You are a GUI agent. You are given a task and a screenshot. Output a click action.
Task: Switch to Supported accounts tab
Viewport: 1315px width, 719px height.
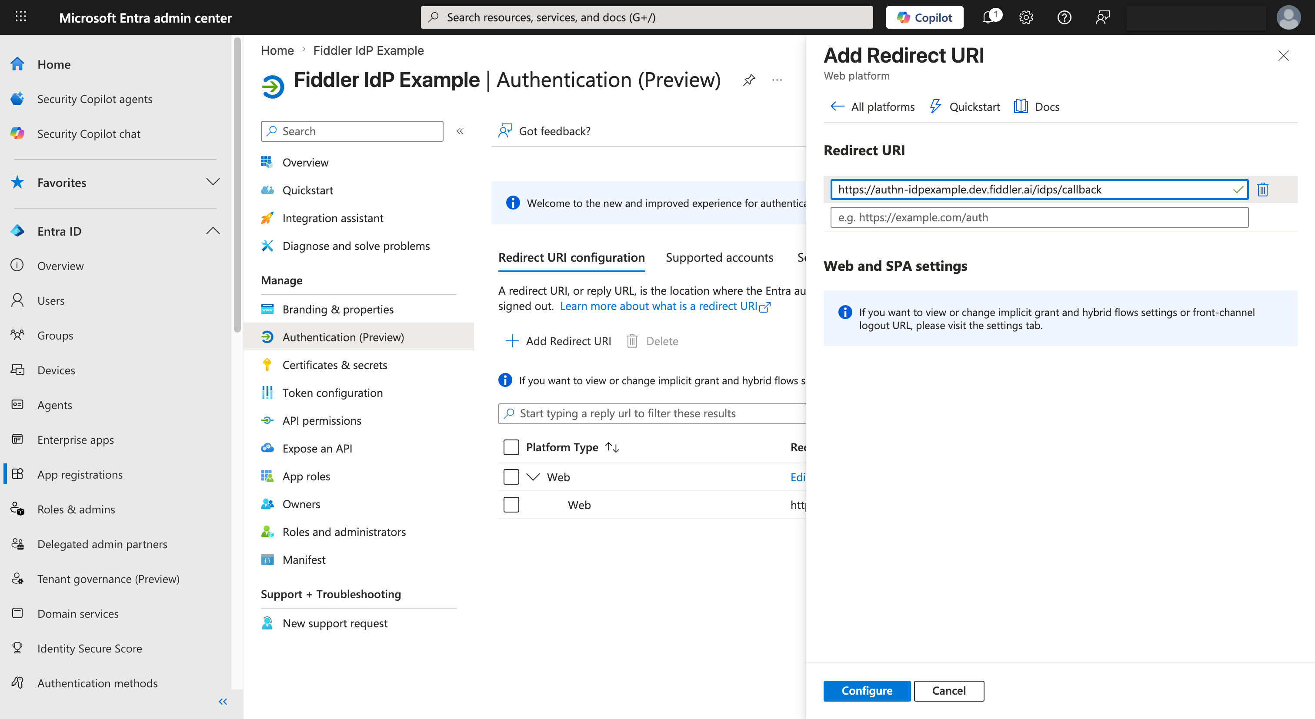coord(719,257)
